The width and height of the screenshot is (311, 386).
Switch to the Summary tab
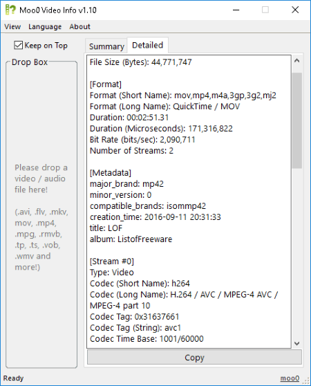[106, 46]
